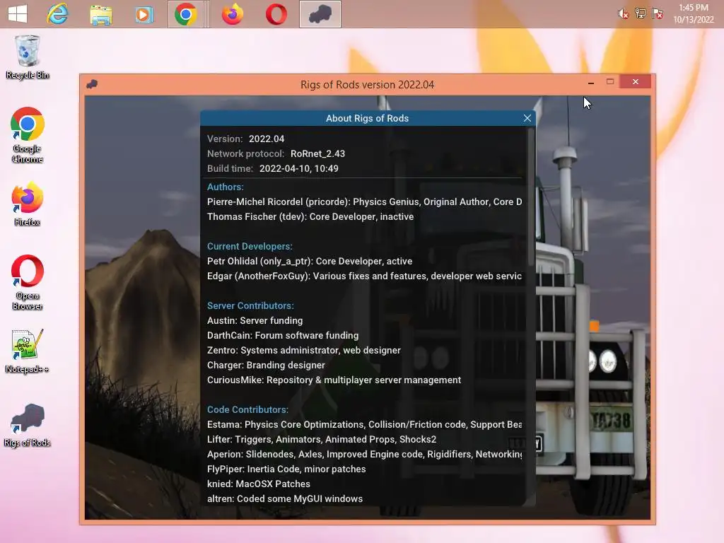724x543 pixels.
Task: Click the Server Contributors heading
Action: click(250, 305)
